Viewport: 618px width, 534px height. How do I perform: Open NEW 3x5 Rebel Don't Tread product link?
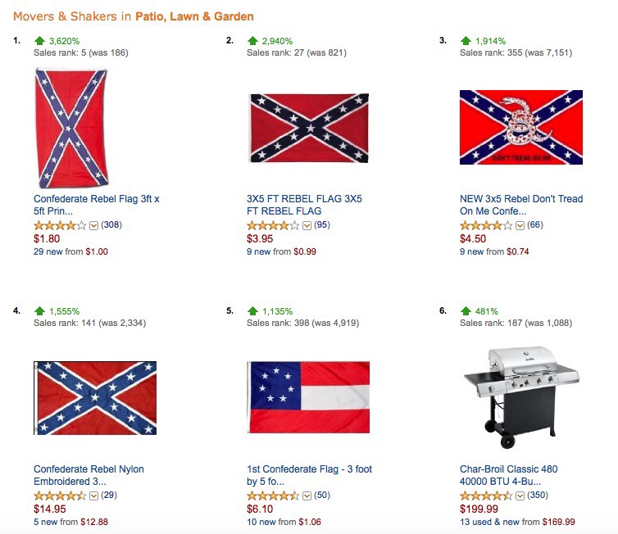coord(521,205)
